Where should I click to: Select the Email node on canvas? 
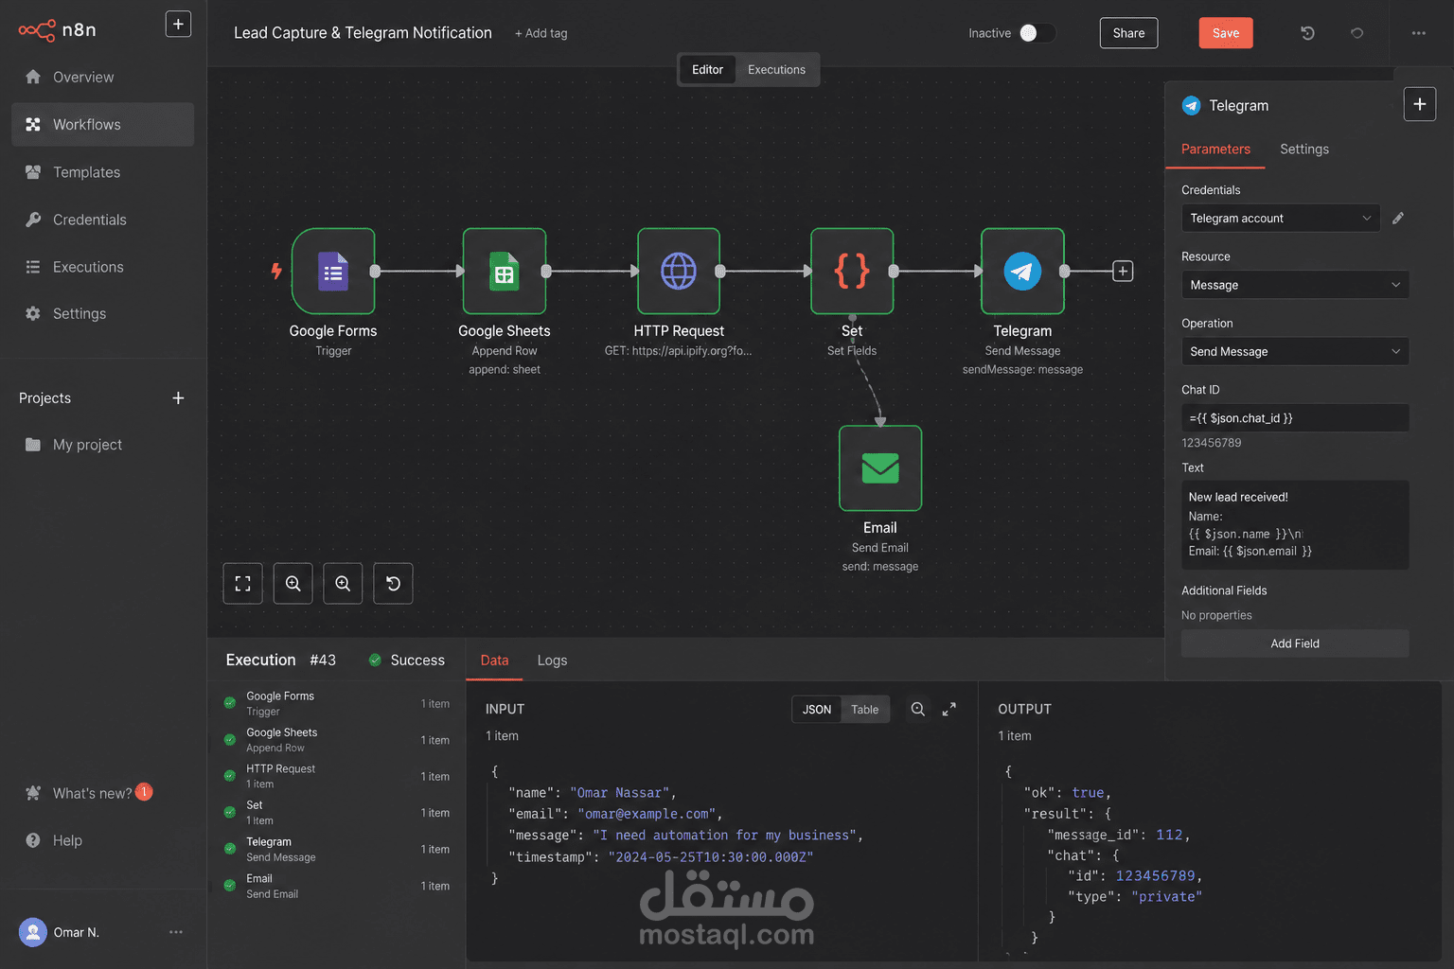[880, 467]
